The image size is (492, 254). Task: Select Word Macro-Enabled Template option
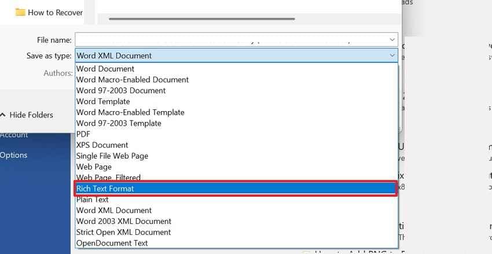[x=237, y=112]
